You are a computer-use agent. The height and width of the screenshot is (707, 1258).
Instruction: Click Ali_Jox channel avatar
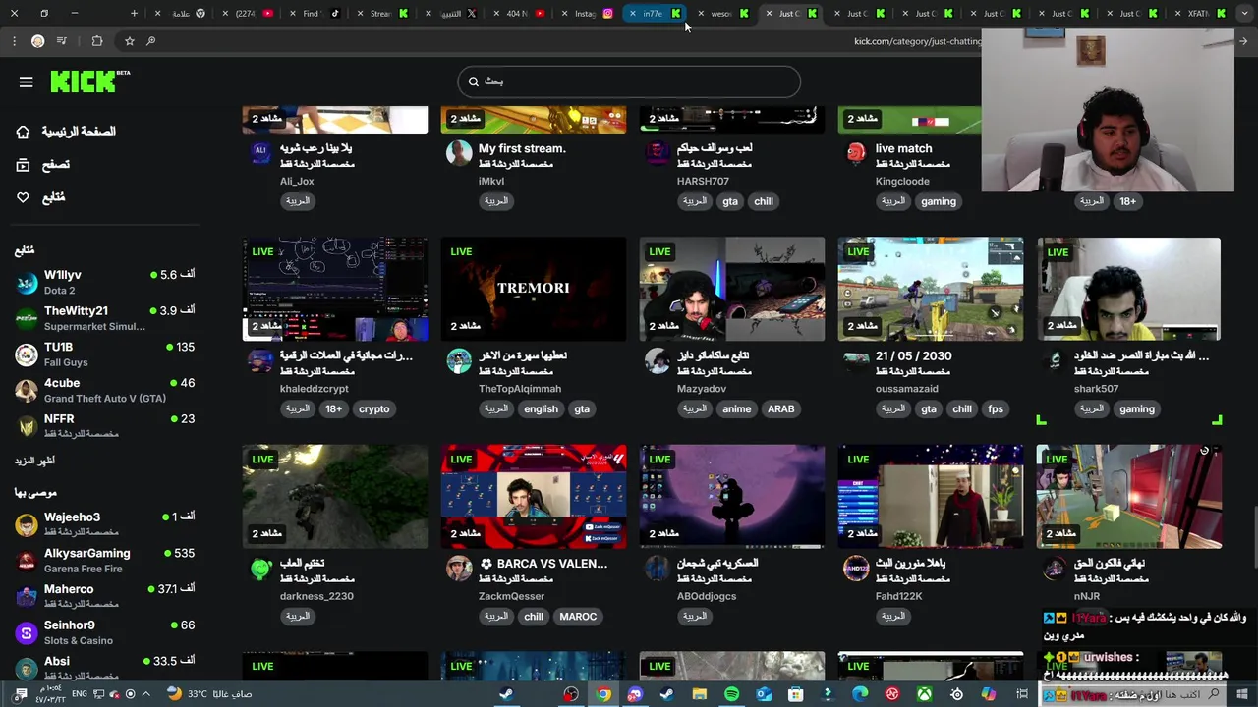click(260, 152)
